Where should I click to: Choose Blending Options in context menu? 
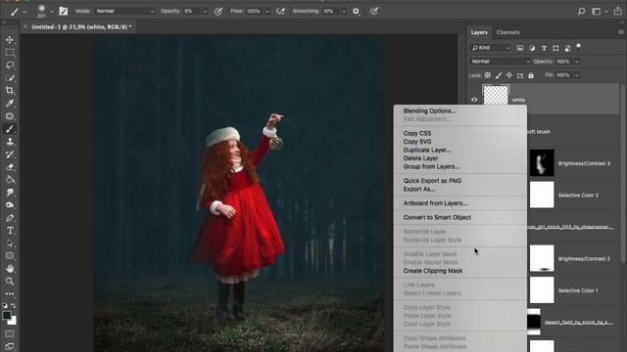(x=429, y=110)
